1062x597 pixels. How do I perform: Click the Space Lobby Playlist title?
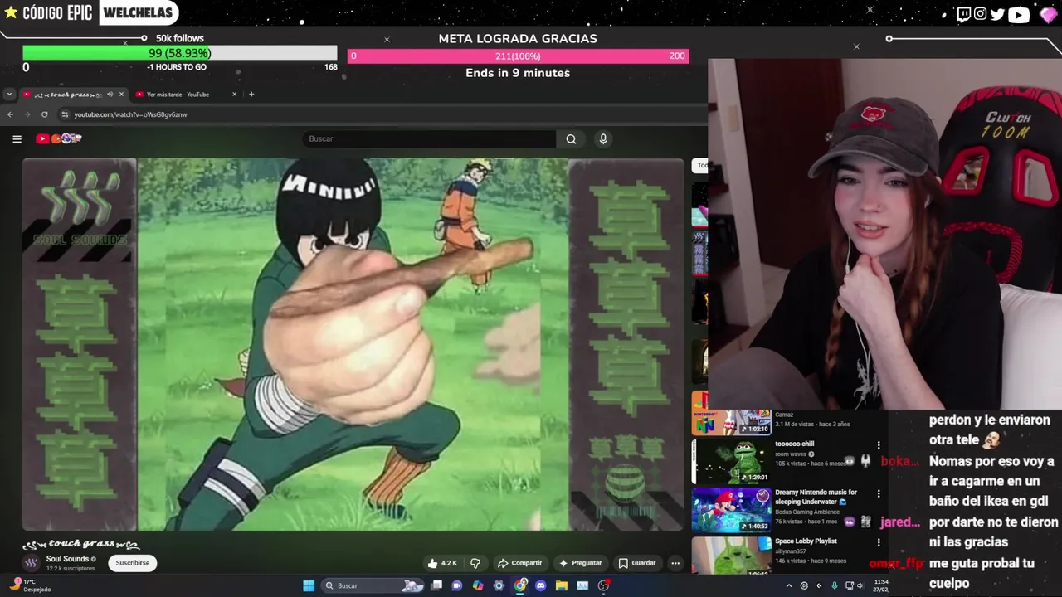(x=806, y=541)
